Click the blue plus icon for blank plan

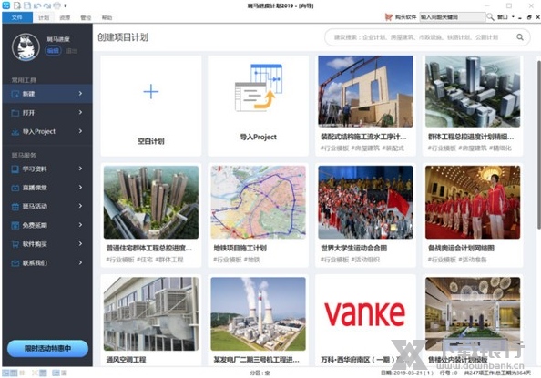click(151, 92)
